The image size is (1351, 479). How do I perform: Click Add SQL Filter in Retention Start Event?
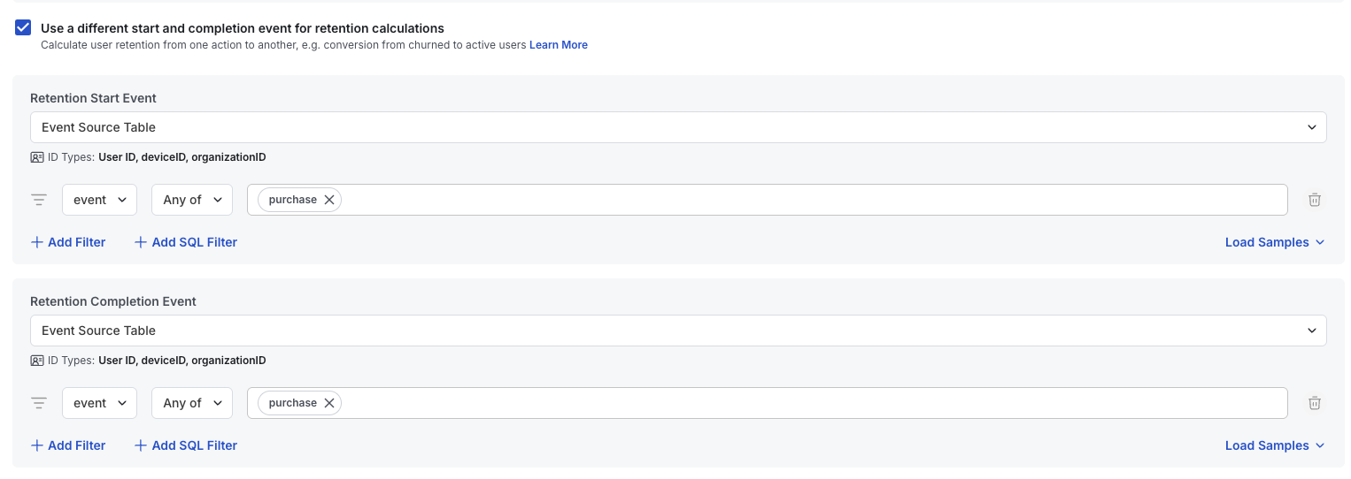pos(186,242)
